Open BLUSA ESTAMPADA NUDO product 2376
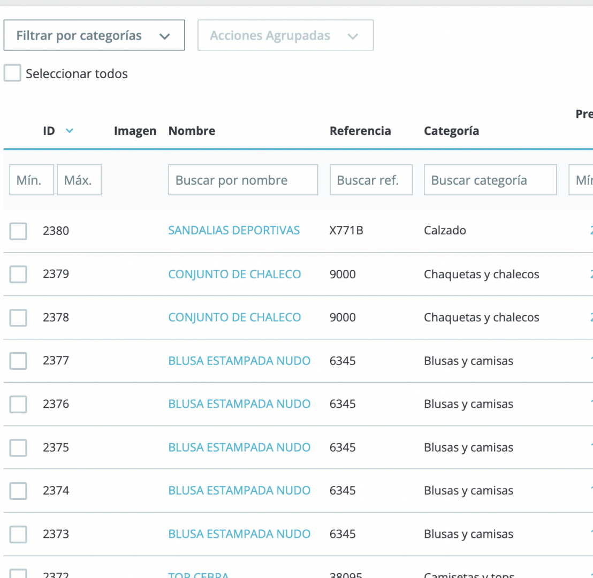 [x=239, y=404]
